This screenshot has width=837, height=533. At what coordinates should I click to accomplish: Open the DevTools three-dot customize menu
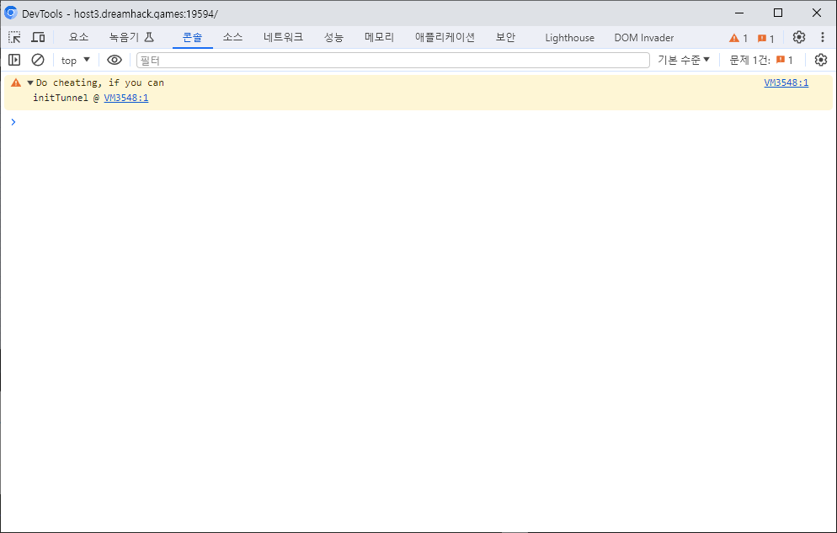click(823, 37)
